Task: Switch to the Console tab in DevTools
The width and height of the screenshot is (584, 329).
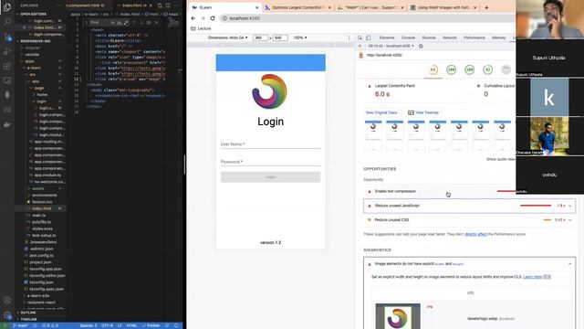Action: pyautogui.click(x=408, y=37)
